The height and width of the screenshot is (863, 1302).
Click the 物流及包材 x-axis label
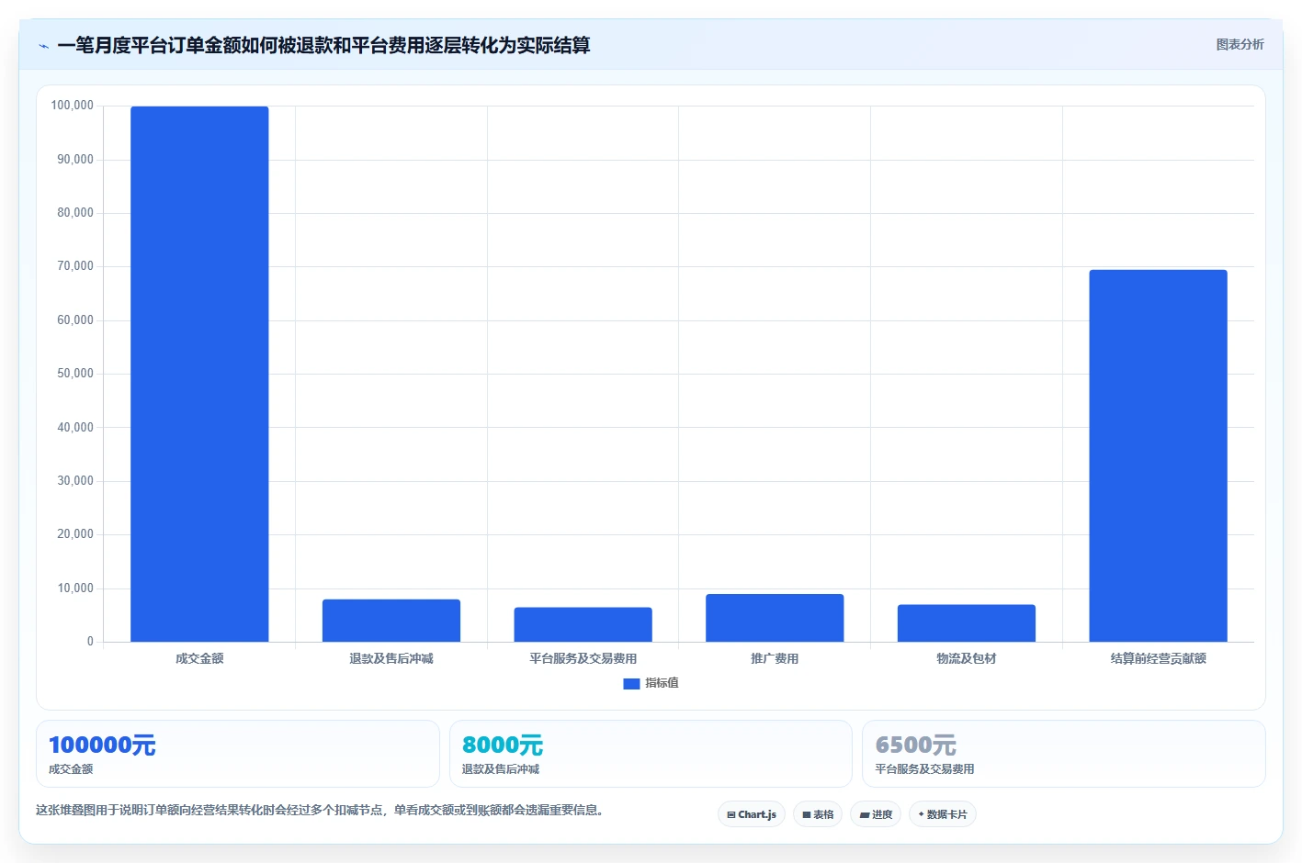(x=967, y=658)
